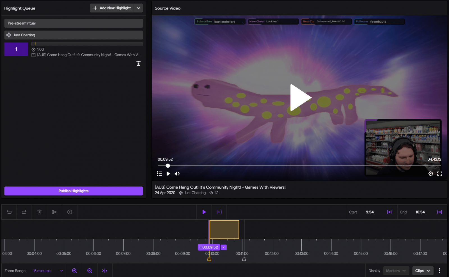
Task: Click the trash icon in the timeline toolbar
Action: tap(39, 212)
